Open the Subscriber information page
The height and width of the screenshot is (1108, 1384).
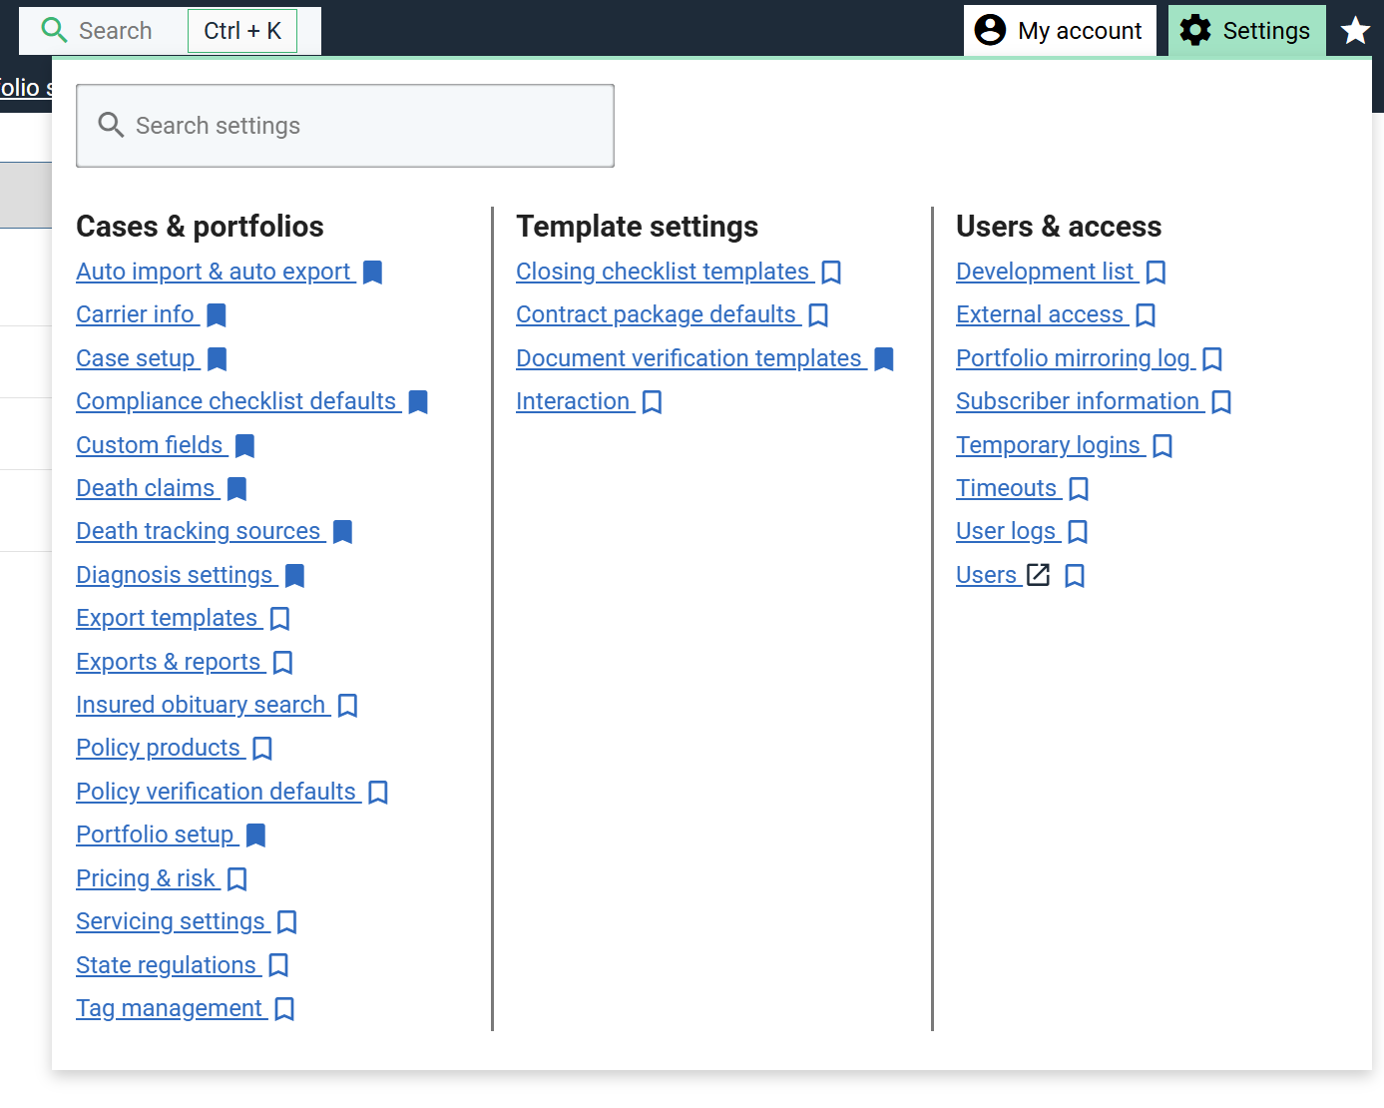click(1078, 401)
